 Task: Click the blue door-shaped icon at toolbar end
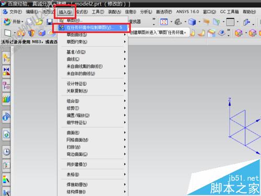[246, 22]
